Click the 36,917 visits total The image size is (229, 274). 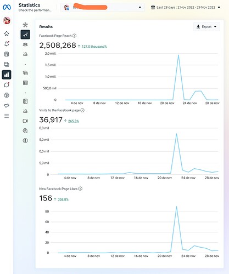(x=51, y=120)
